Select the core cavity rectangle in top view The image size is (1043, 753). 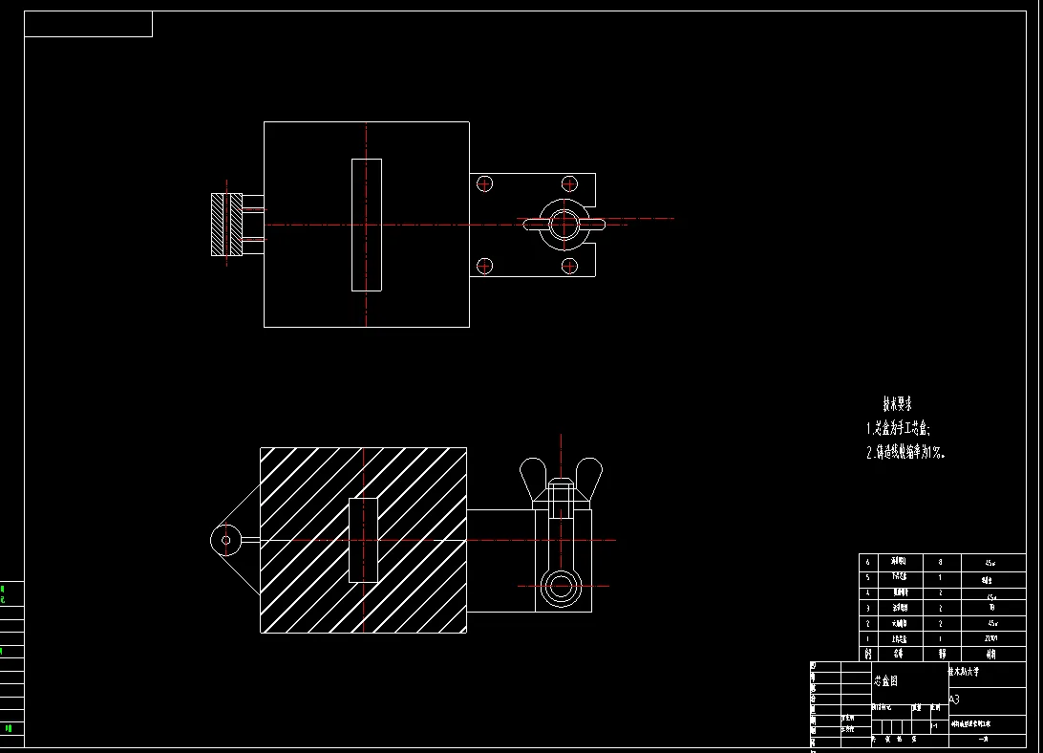367,225
